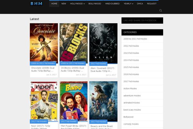This screenshot has height=129, width=193.
Task: Open Bollywood sidebar category
Action: pyautogui.click(x=128, y=117)
